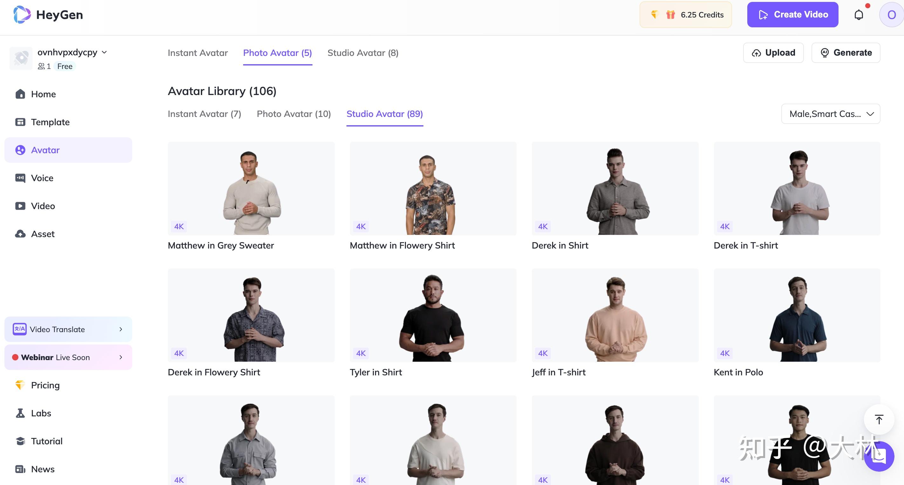The height and width of the screenshot is (485, 904).
Task: Click the user profile avatar circle
Action: 891,15
